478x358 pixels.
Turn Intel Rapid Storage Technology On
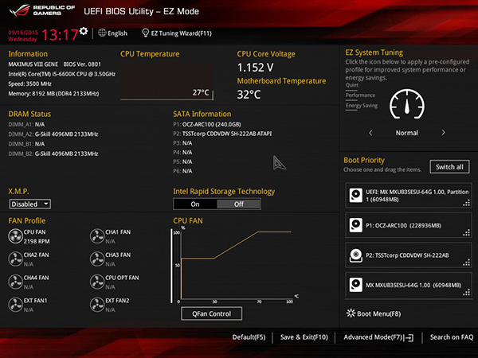[x=195, y=204]
